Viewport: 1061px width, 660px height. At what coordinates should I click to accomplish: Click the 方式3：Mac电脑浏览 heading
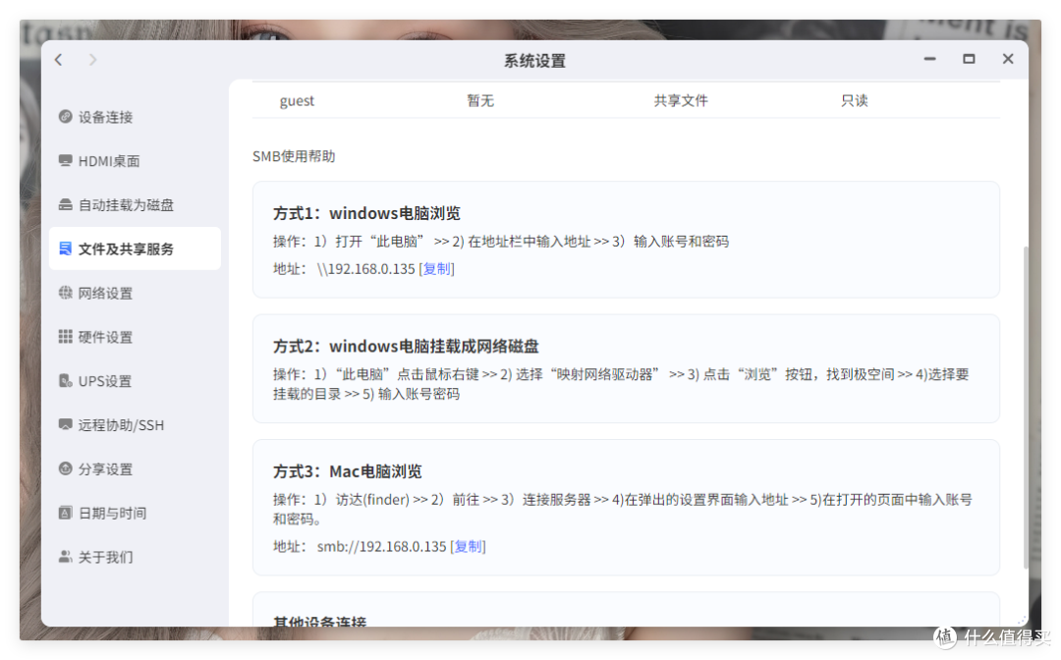348,471
